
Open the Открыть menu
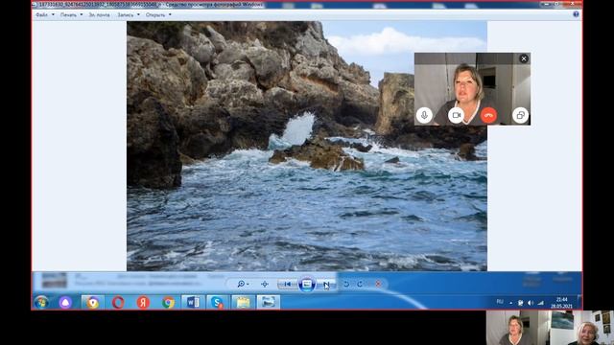point(155,15)
